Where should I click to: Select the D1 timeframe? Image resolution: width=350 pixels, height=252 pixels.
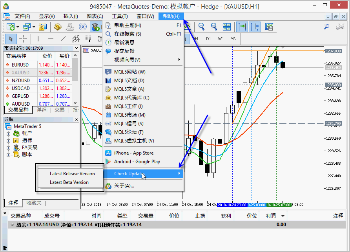pos(208,39)
